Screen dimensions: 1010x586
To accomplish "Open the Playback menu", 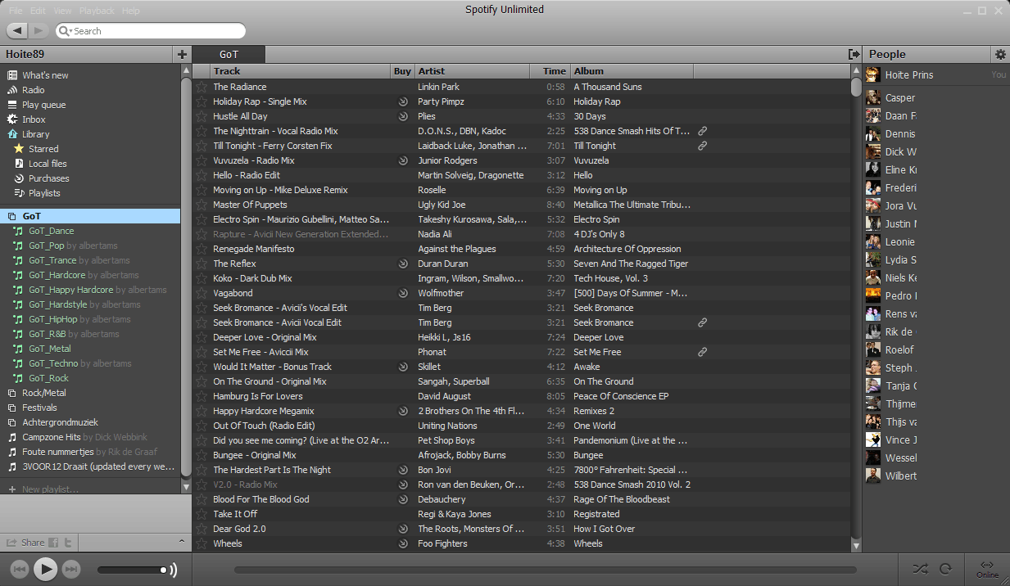I will (97, 11).
